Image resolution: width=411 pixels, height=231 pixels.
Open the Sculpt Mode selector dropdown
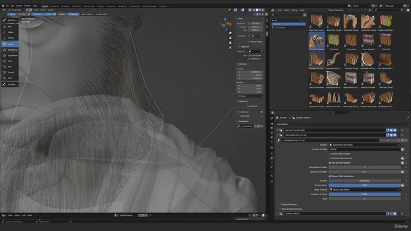pyautogui.click(x=17, y=10)
